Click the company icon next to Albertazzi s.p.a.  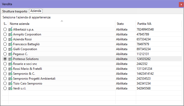pyautogui.click(x=11, y=29)
